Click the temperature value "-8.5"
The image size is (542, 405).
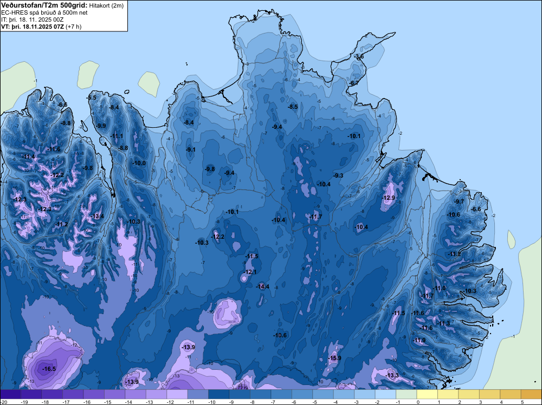[293, 107]
